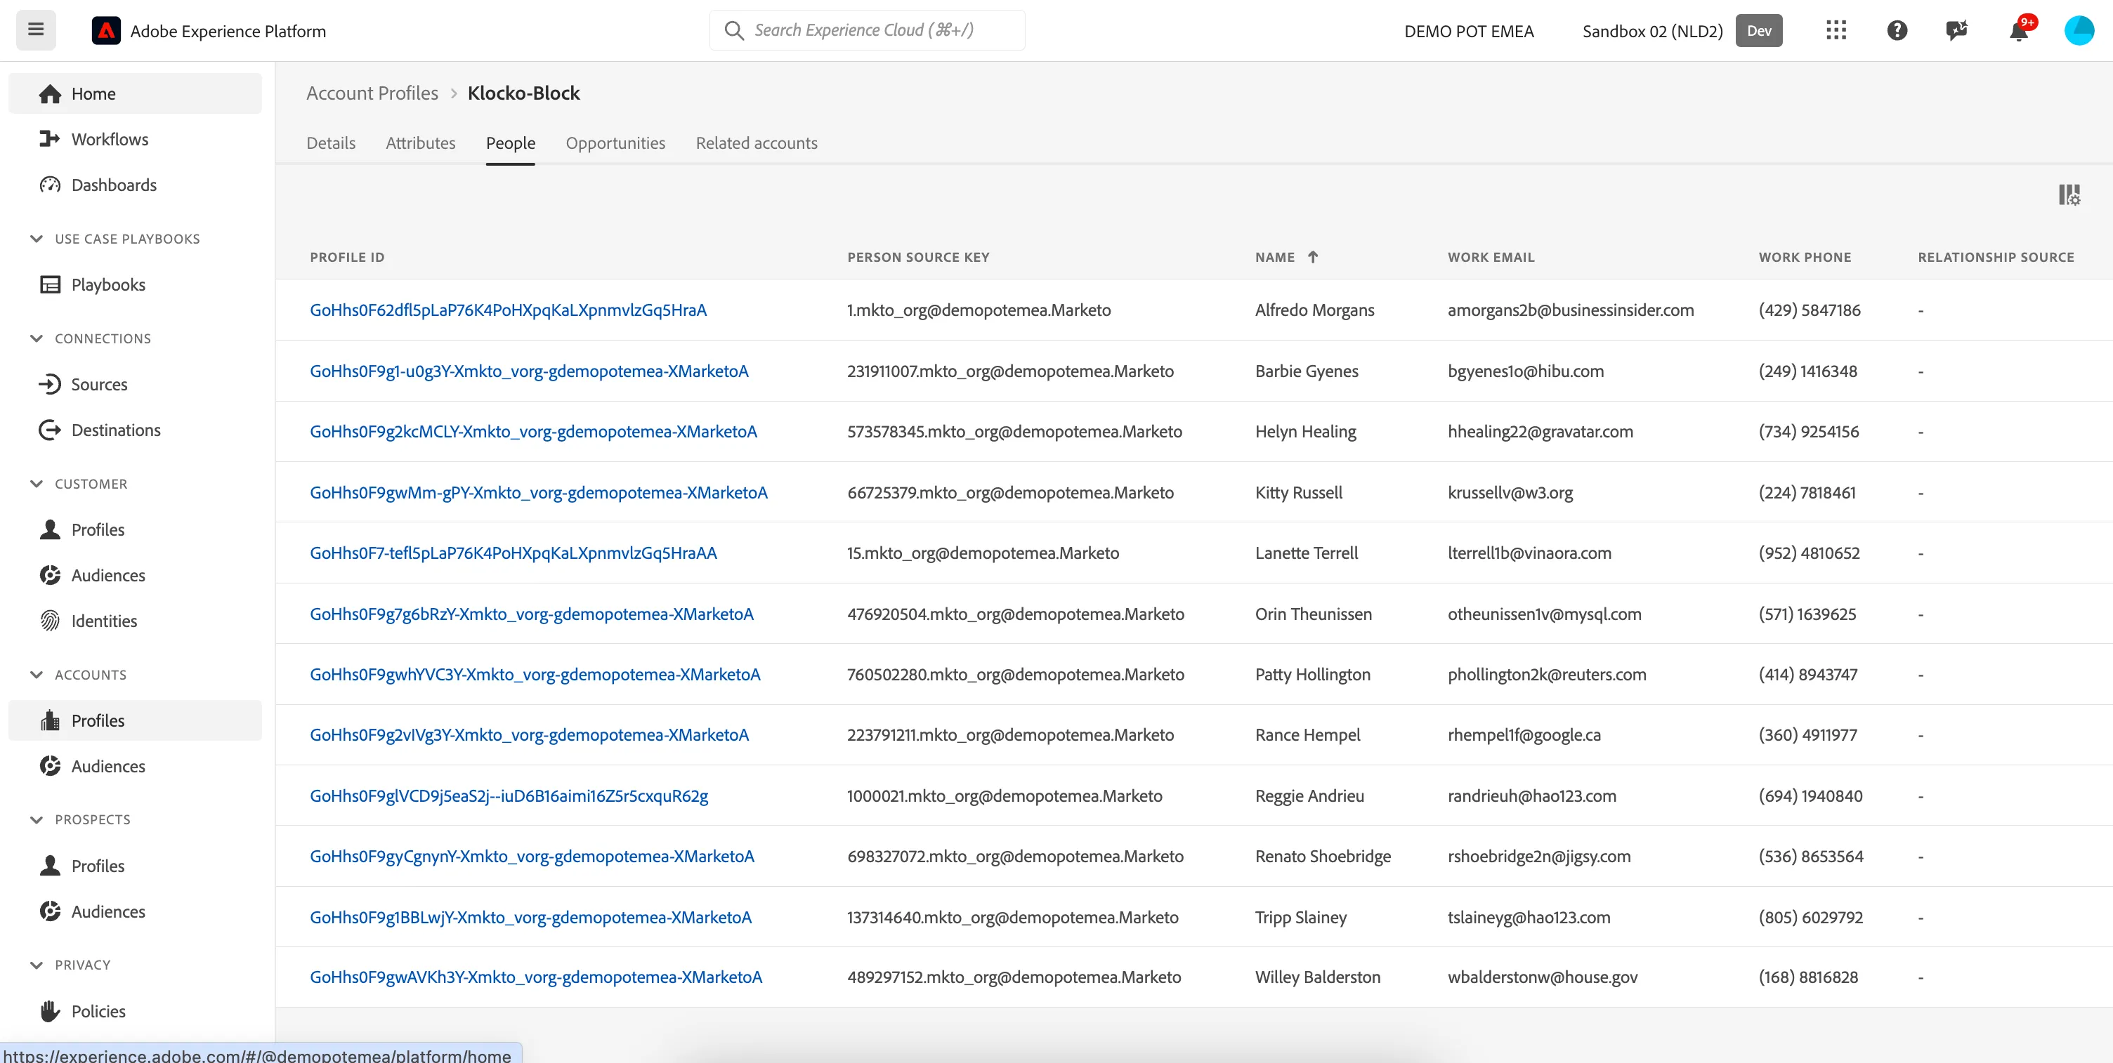Image resolution: width=2113 pixels, height=1063 pixels.
Task: Click the Person Source Key column header
Action: [918, 258]
